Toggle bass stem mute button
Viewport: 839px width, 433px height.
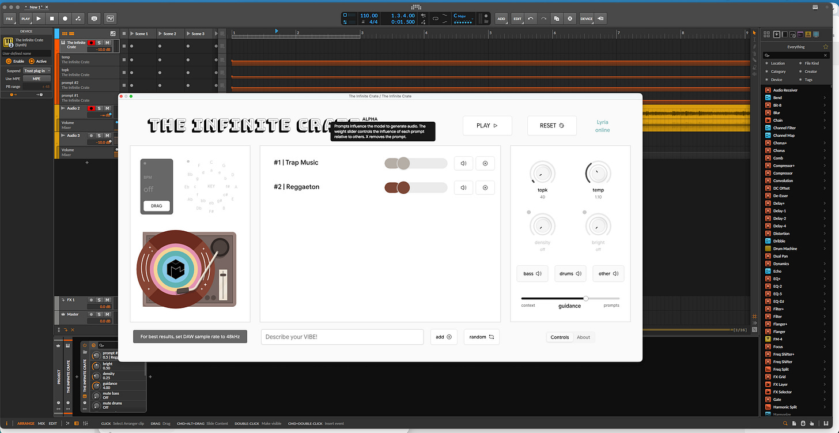(x=532, y=274)
